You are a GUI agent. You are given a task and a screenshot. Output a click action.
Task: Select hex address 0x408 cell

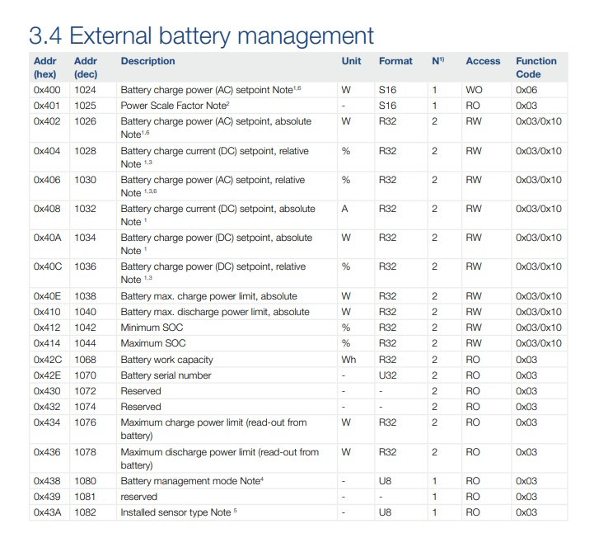click(47, 209)
